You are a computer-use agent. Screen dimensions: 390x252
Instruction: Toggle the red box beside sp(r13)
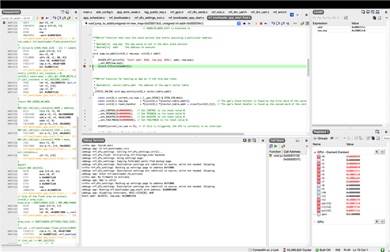(x=319, y=203)
